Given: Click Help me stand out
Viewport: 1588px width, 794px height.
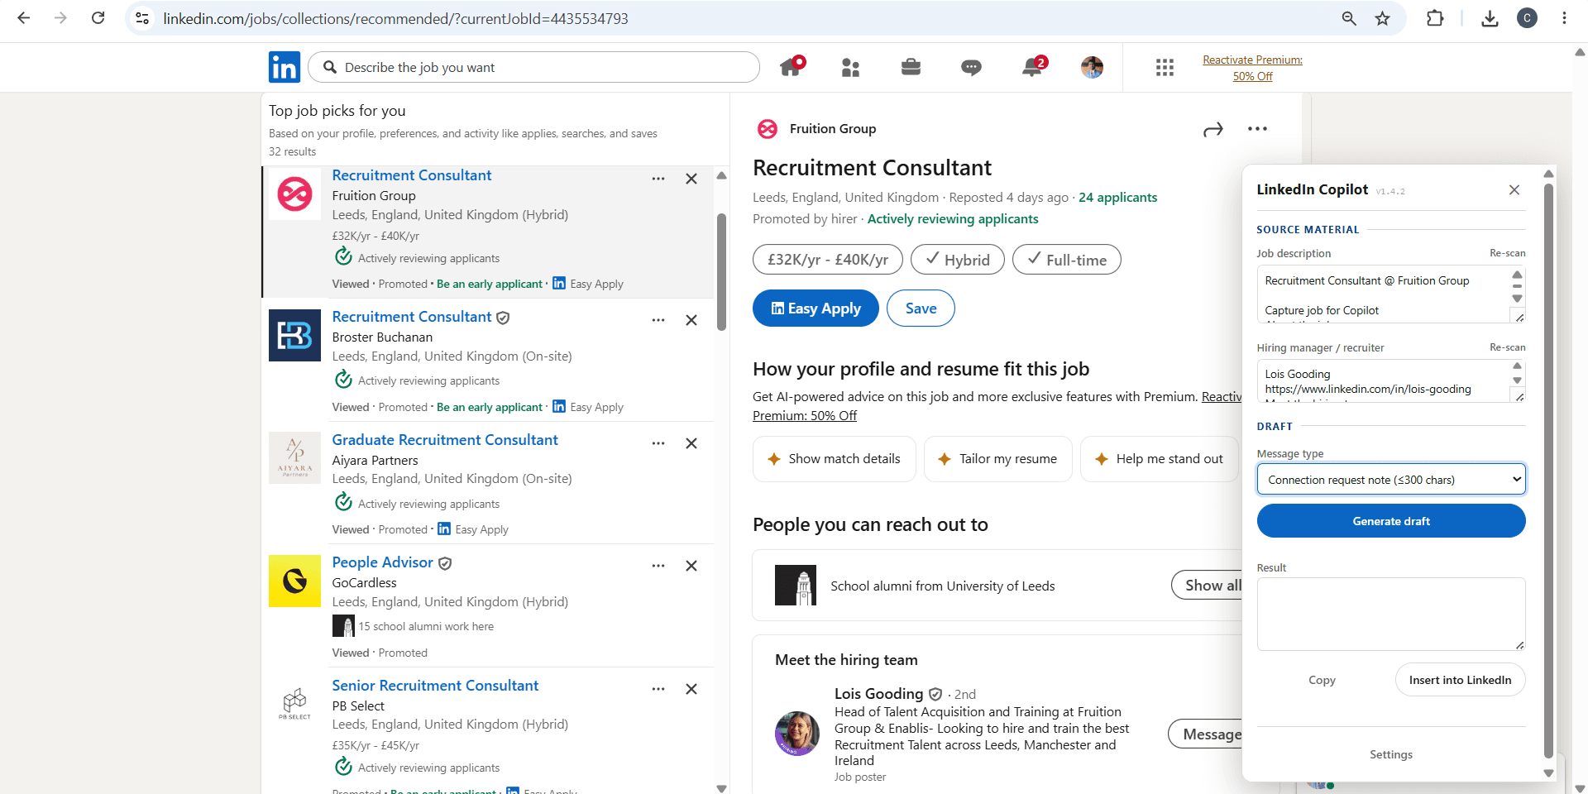Looking at the screenshot, I should coord(1159,459).
